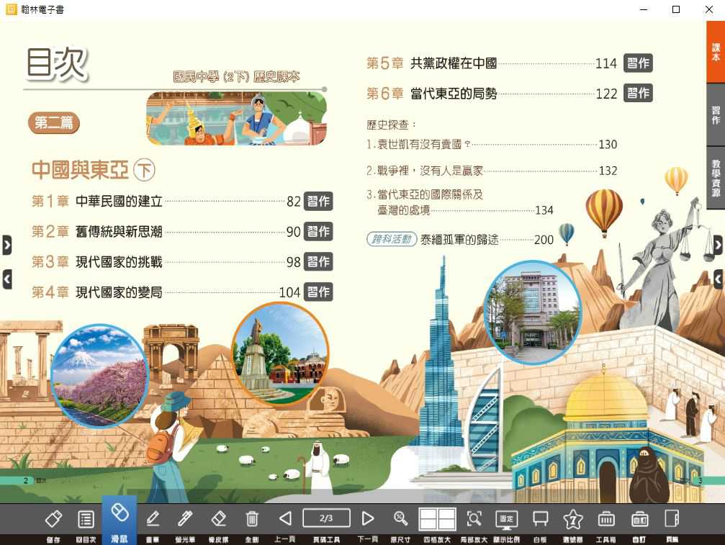Image resolution: width=725 pixels, height=545 pixels.
Task: Open 跨科活動 泰緬孤軍的歸途 entry
Action: coord(459,239)
